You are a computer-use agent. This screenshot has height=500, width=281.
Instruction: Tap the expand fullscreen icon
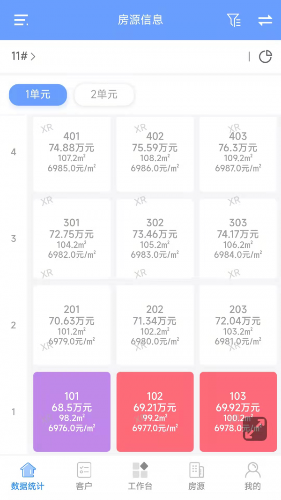pyautogui.click(x=255, y=429)
